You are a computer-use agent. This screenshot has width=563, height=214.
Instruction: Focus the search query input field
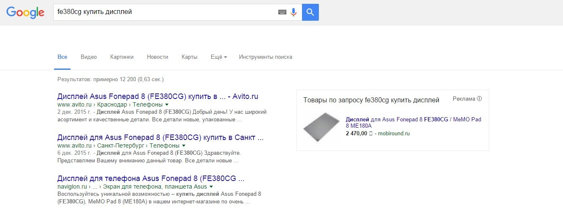(166, 12)
